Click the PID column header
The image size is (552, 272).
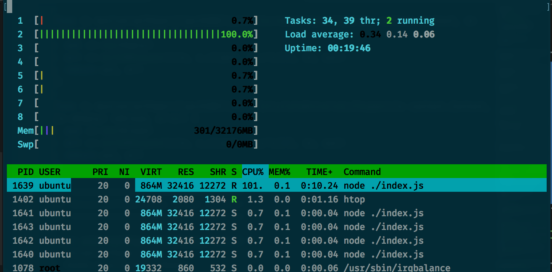pyautogui.click(x=26, y=172)
